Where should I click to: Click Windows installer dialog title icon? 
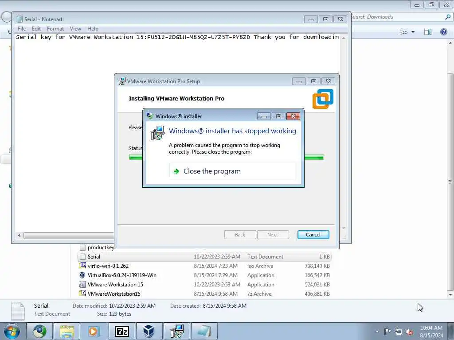pos(150,116)
